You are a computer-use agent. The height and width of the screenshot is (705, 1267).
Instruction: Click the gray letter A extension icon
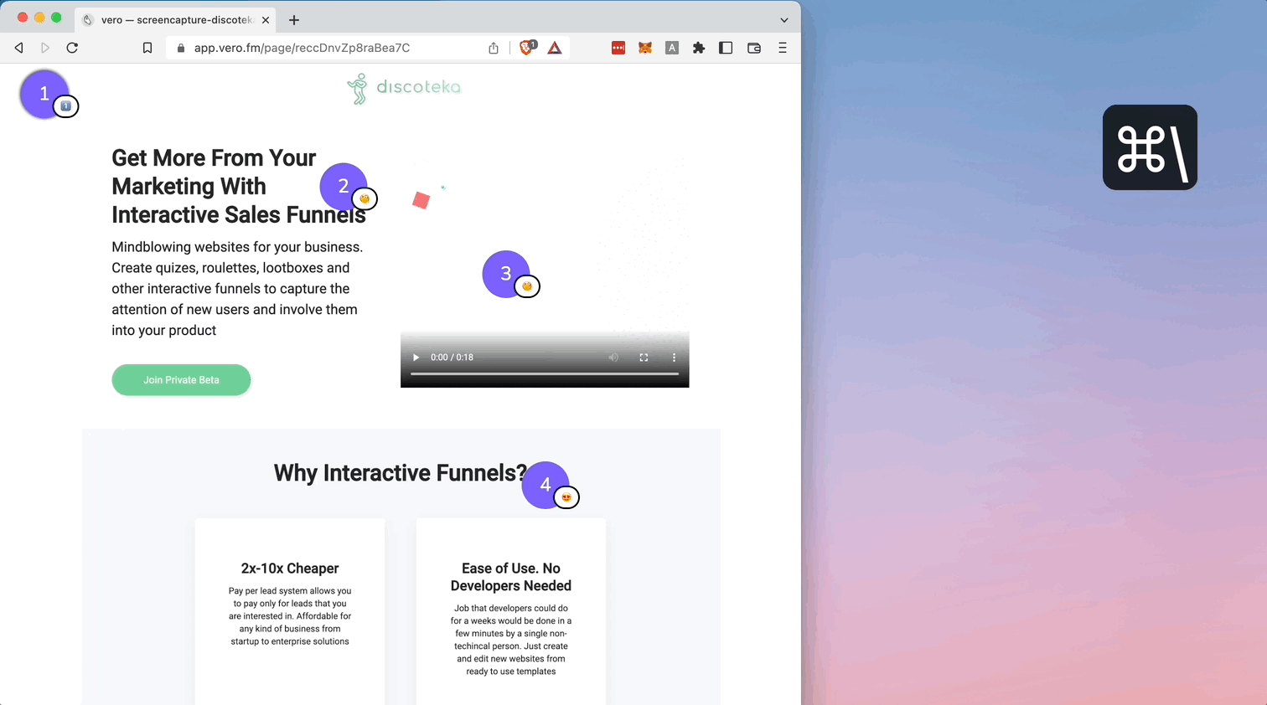pyautogui.click(x=672, y=48)
